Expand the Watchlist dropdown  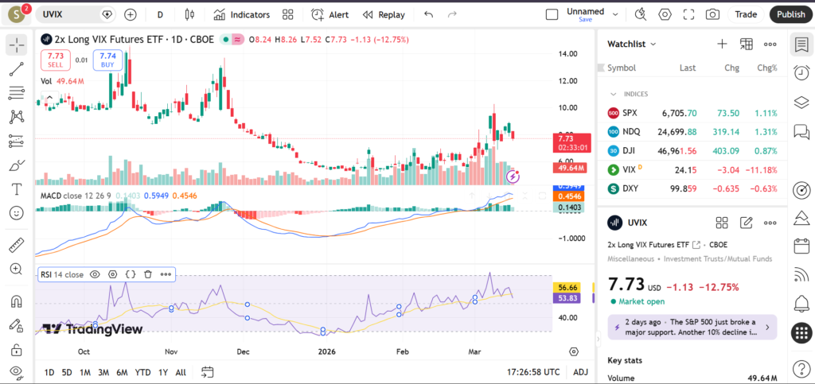coord(653,45)
